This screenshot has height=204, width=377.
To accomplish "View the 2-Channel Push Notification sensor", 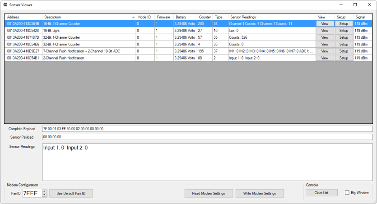I will click(325, 58).
